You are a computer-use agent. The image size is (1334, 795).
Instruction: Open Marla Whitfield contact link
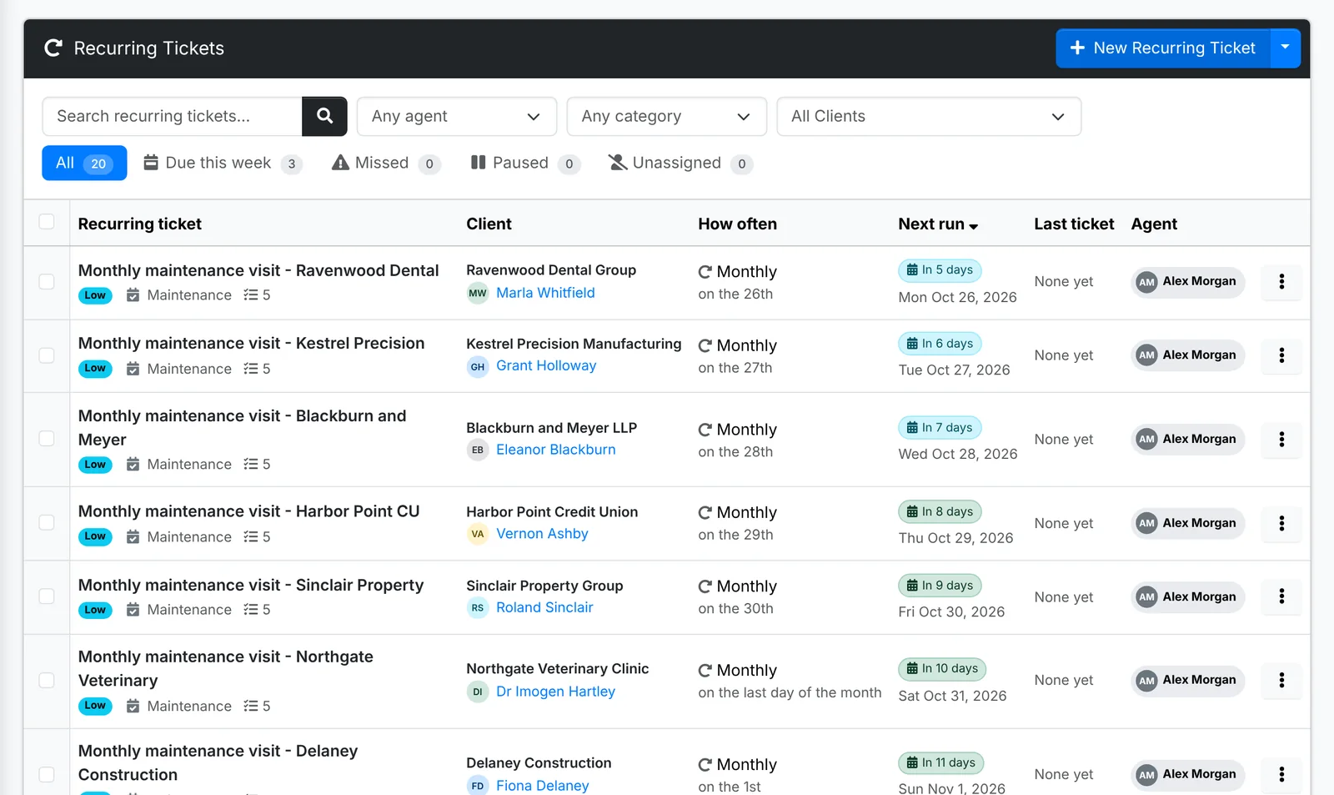[545, 293]
